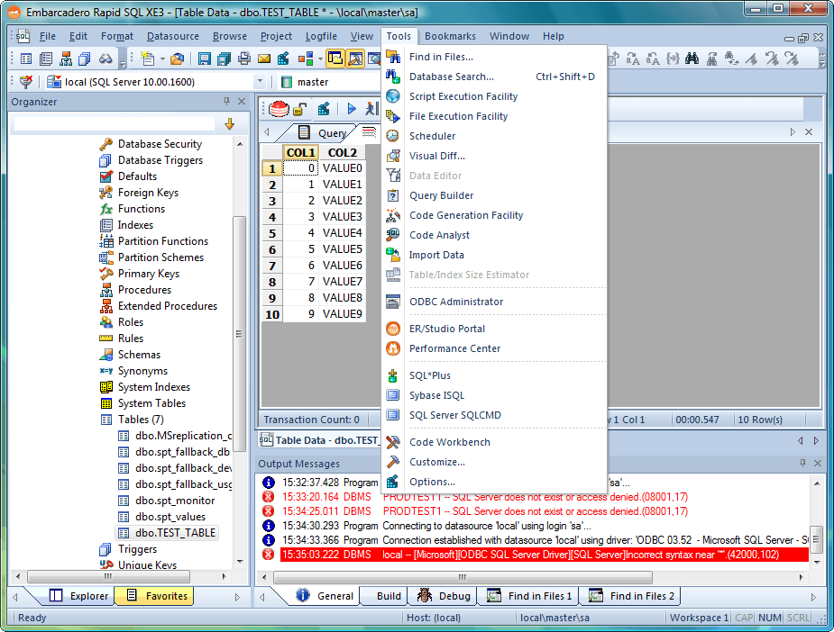Open the Bookmarks menu

(x=450, y=36)
